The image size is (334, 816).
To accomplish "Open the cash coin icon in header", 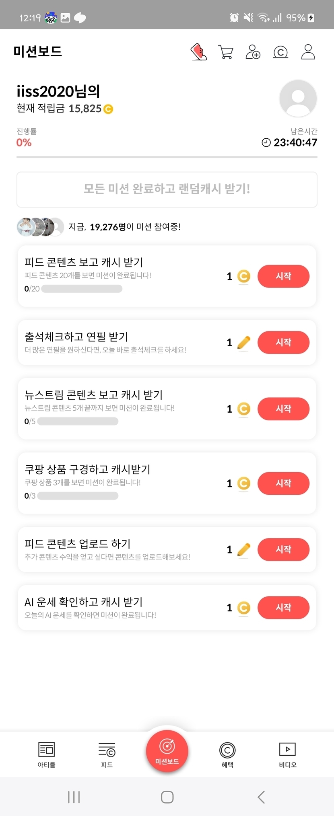I will (x=280, y=52).
